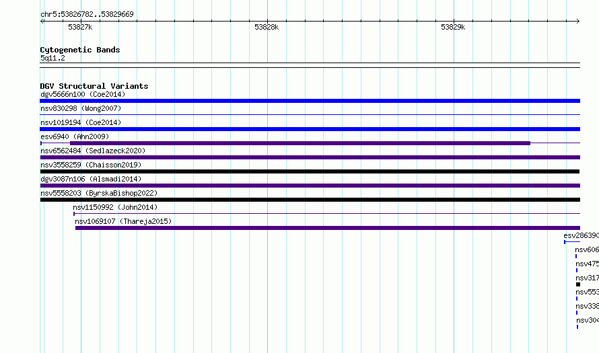Viewport: 599px width, 353px height.
Task: Open the esv6940 (Ahn2009) label
Action: coord(75,136)
